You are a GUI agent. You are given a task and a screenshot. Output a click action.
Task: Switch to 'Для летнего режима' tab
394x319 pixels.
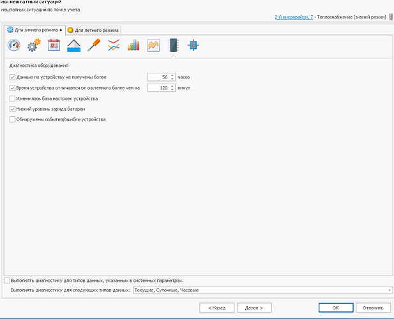click(93, 30)
